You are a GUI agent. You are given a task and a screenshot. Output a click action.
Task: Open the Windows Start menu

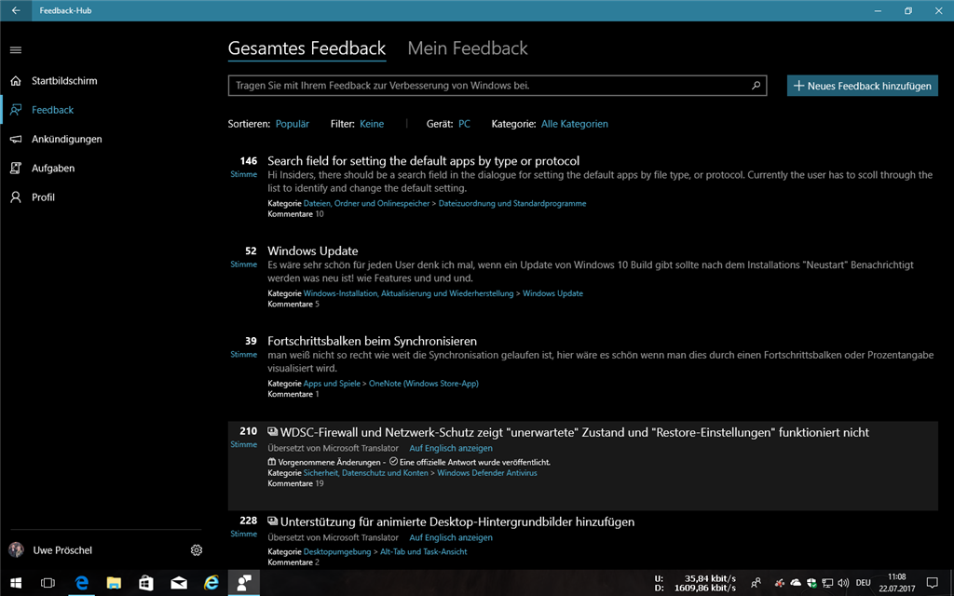click(x=16, y=583)
